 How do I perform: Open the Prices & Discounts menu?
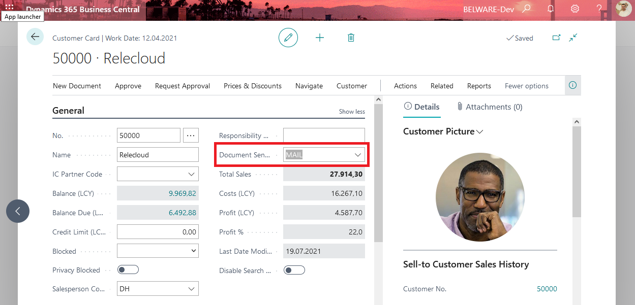tap(253, 86)
